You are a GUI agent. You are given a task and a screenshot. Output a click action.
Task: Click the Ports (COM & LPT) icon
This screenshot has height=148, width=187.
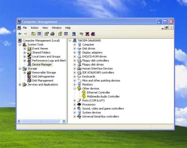click(79, 101)
